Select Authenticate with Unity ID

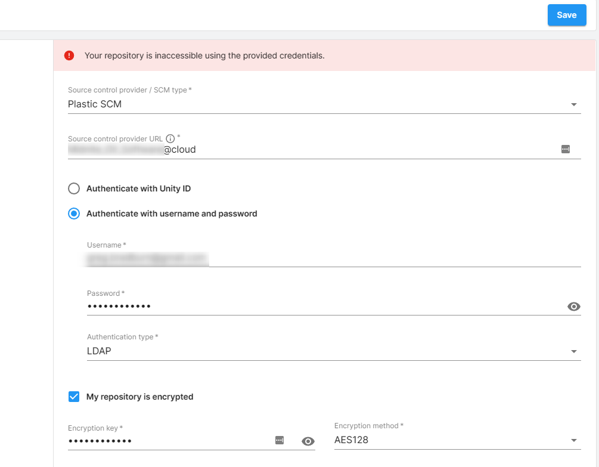(x=74, y=188)
